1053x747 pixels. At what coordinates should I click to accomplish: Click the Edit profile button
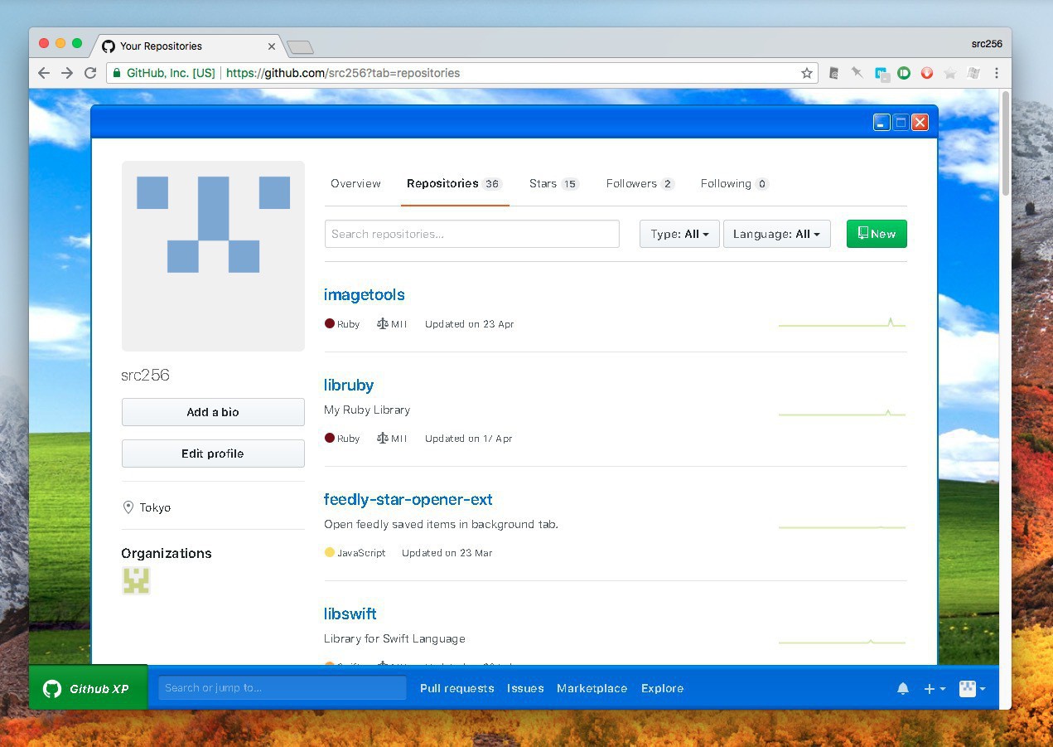click(213, 454)
